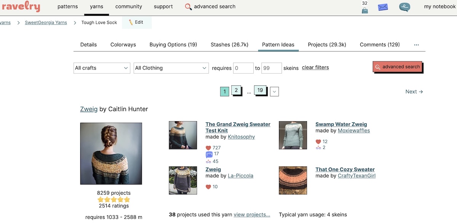Viewport: 457px width, 223px height.
Task: Go to page 19
Action: click(260, 90)
